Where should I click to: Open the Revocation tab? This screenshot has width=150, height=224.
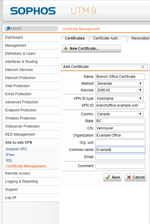coord(139,38)
